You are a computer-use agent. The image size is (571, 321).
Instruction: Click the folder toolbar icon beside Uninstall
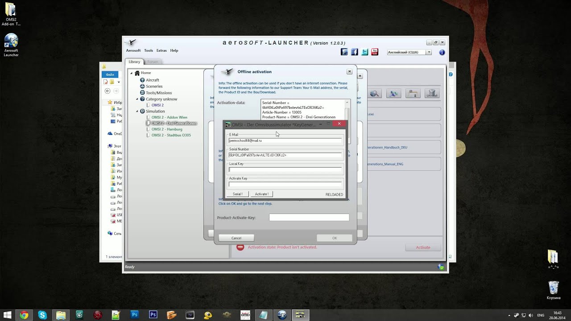413,94
